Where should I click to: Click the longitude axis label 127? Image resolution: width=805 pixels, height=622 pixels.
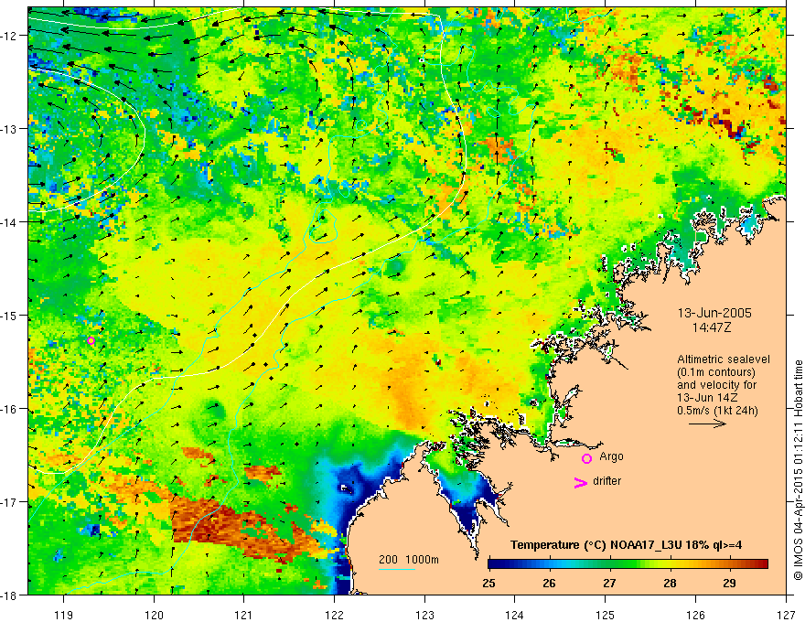tap(786, 615)
